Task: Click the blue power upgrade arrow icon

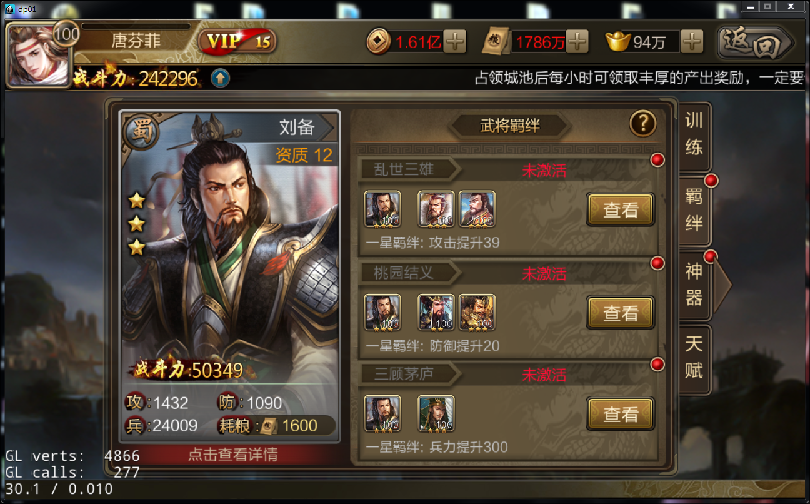Action: point(220,78)
